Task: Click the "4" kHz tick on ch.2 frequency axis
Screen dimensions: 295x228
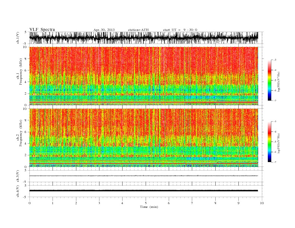Action: coord(26,143)
